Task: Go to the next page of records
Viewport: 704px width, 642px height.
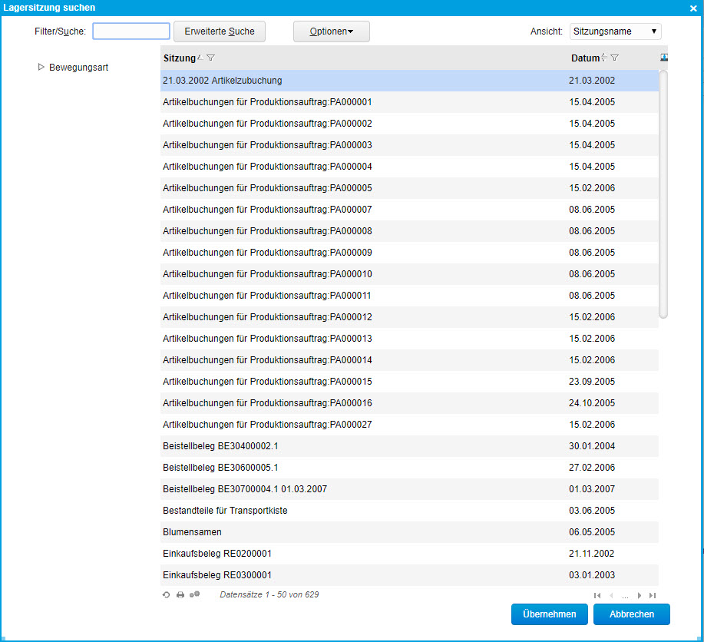Action: [x=640, y=595]
